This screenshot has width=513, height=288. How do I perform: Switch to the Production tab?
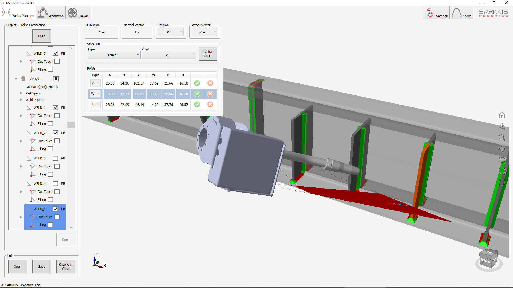tap(51, 13)
